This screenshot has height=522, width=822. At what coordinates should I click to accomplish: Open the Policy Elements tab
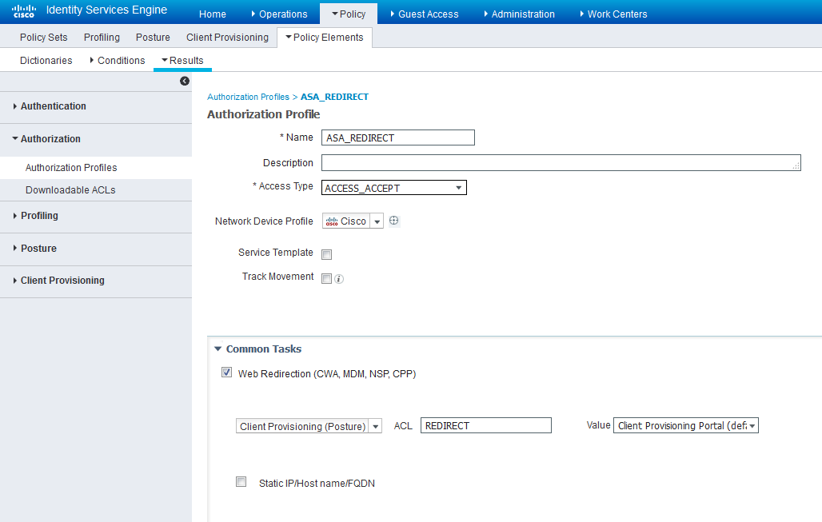click(325, 38)
